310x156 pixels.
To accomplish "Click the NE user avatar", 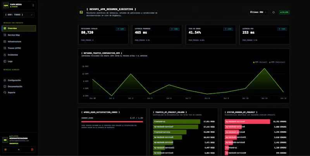I will click(x=5, y=140).
